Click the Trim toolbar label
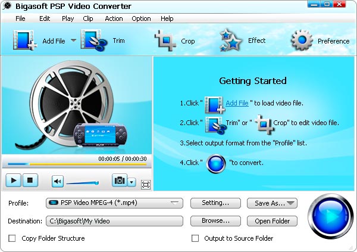357x252 pixels. 118,41
